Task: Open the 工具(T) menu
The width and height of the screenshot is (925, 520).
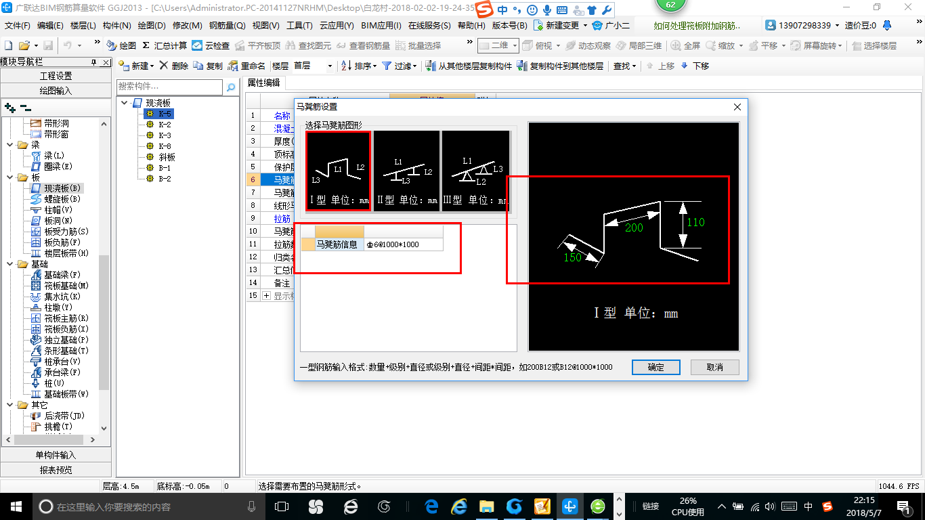Action: tap(299, 26)
